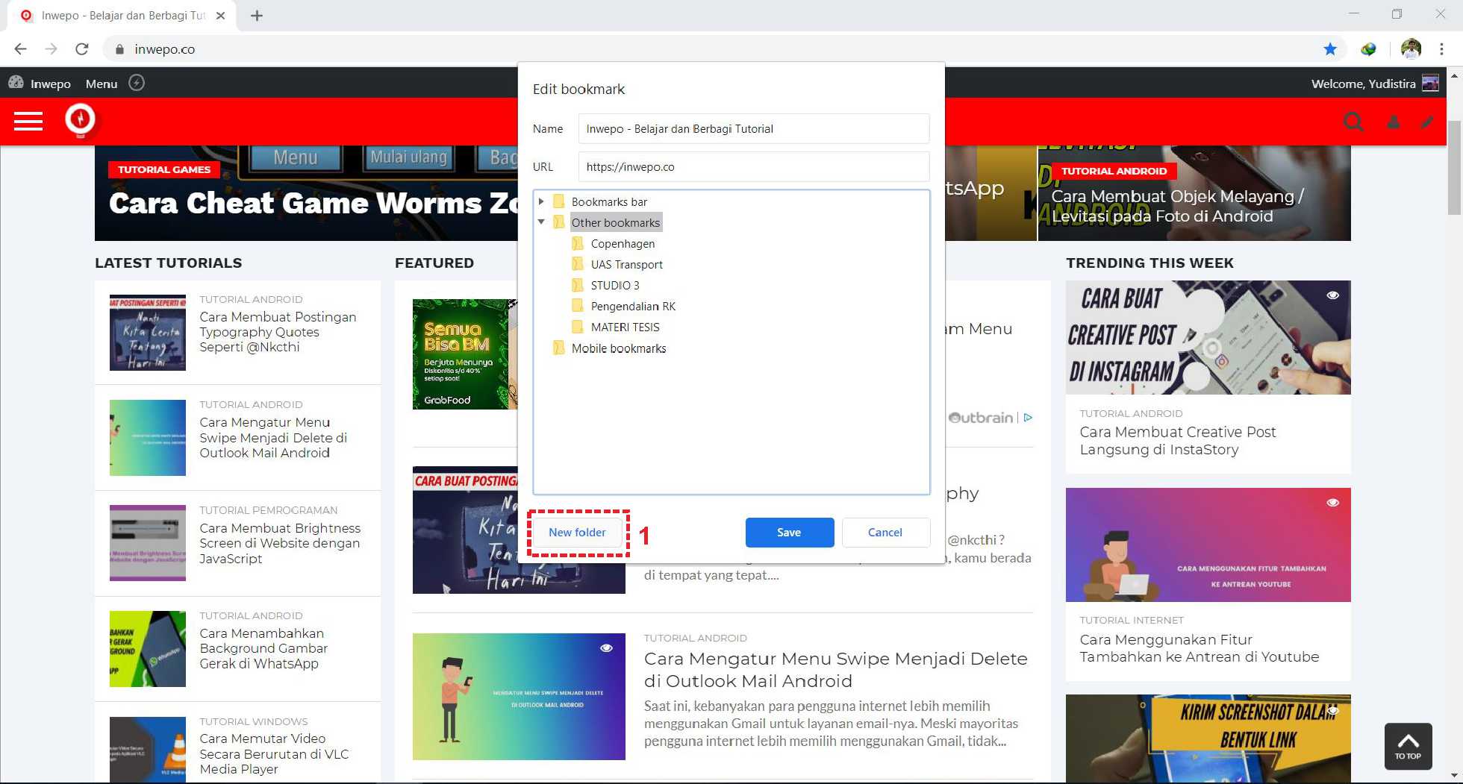Click the user account icon in red header
The width and height of the screenshot is (1463, 784).
click(x=1393, y=122)
